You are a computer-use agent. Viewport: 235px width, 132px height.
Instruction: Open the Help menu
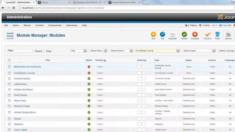84,25
